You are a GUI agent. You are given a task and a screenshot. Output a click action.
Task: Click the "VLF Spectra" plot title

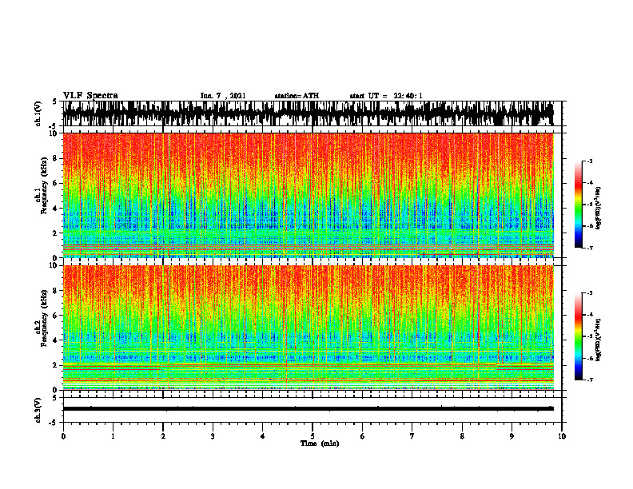point(90,96)
